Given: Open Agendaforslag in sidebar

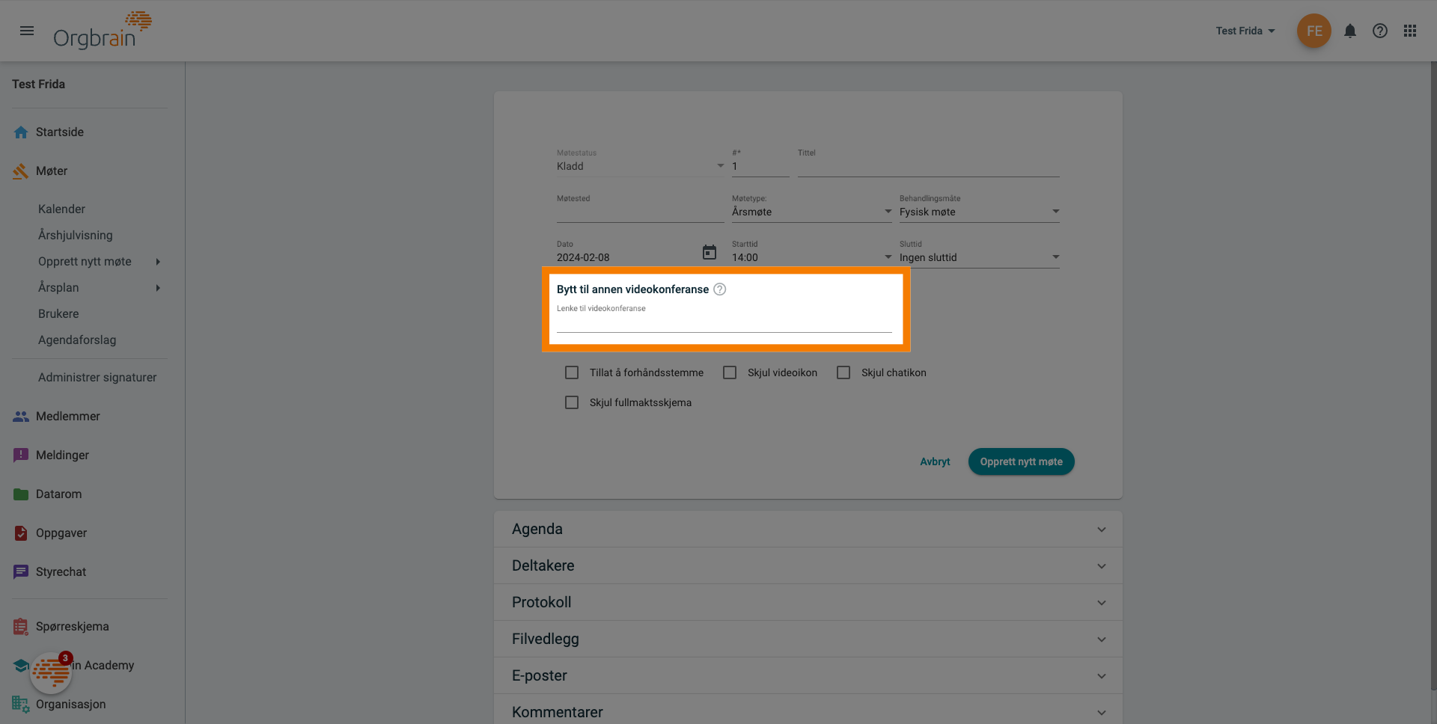Looking at the screenshot, I should [x=77, y=340].
